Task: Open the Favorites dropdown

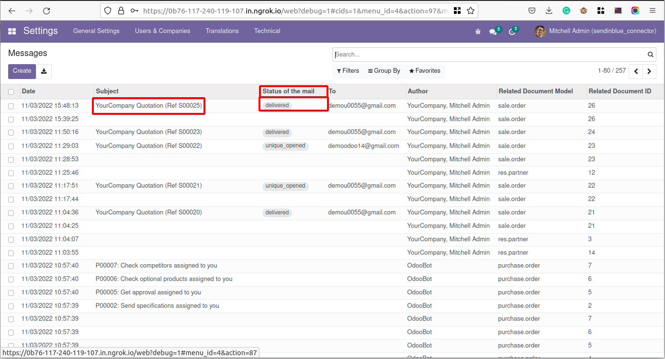Action: [425, 71]
